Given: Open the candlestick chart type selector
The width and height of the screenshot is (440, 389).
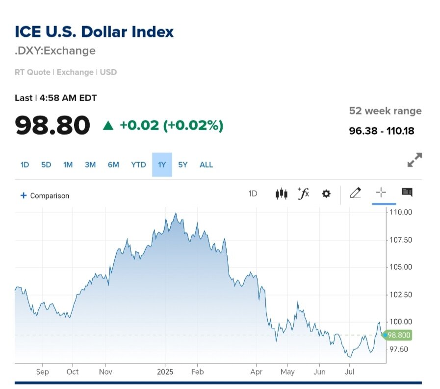Looking at the screenshot, I should click(x=281, y=194).
